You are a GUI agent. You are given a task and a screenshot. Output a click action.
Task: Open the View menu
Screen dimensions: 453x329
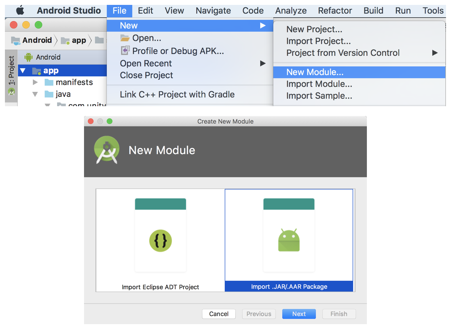[174, 10]
